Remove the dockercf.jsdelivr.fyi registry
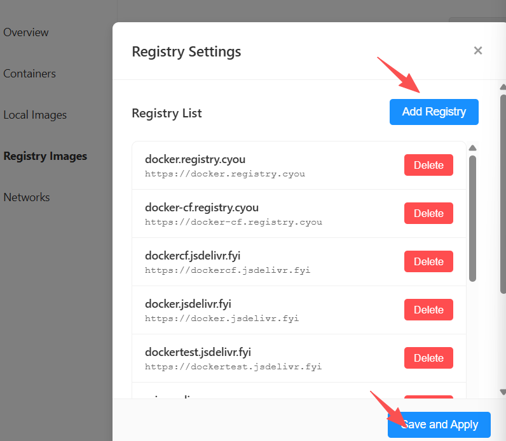The width and height of the screenshot is (506, 441). (x=428, y=261)
